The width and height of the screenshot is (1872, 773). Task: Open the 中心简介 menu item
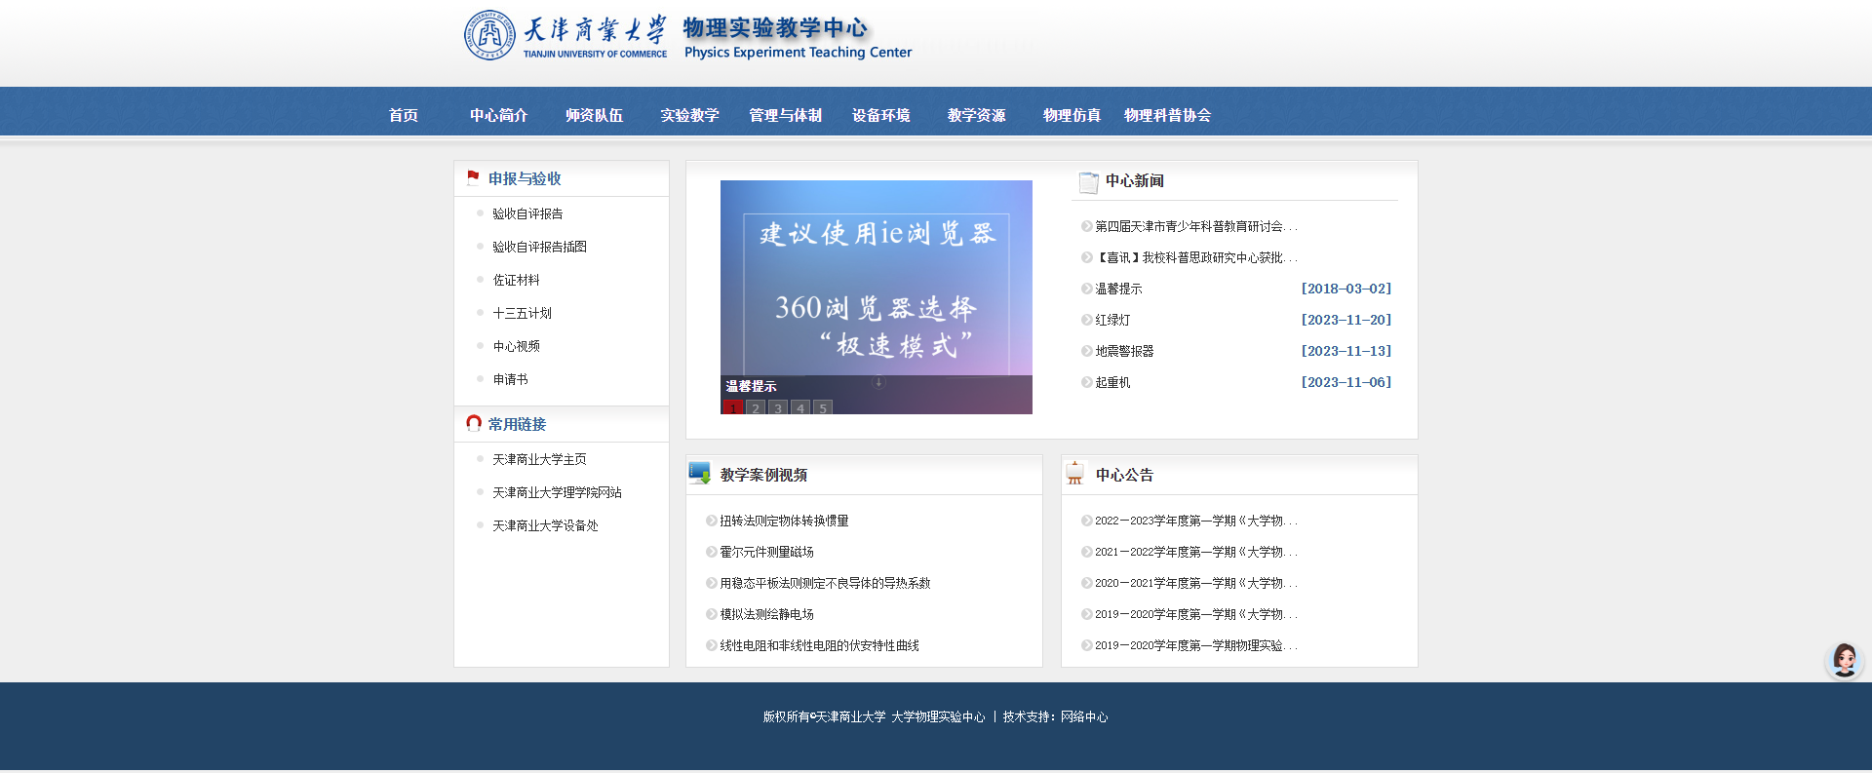pos(498,115)
